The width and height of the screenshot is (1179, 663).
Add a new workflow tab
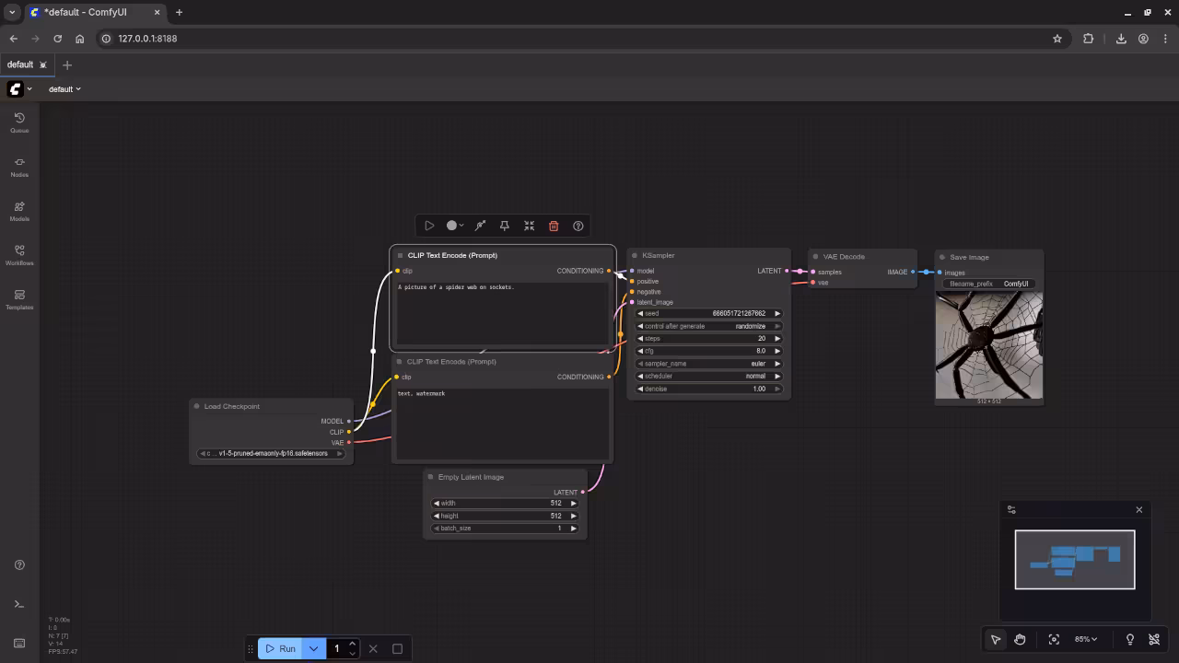pos(66,64)
